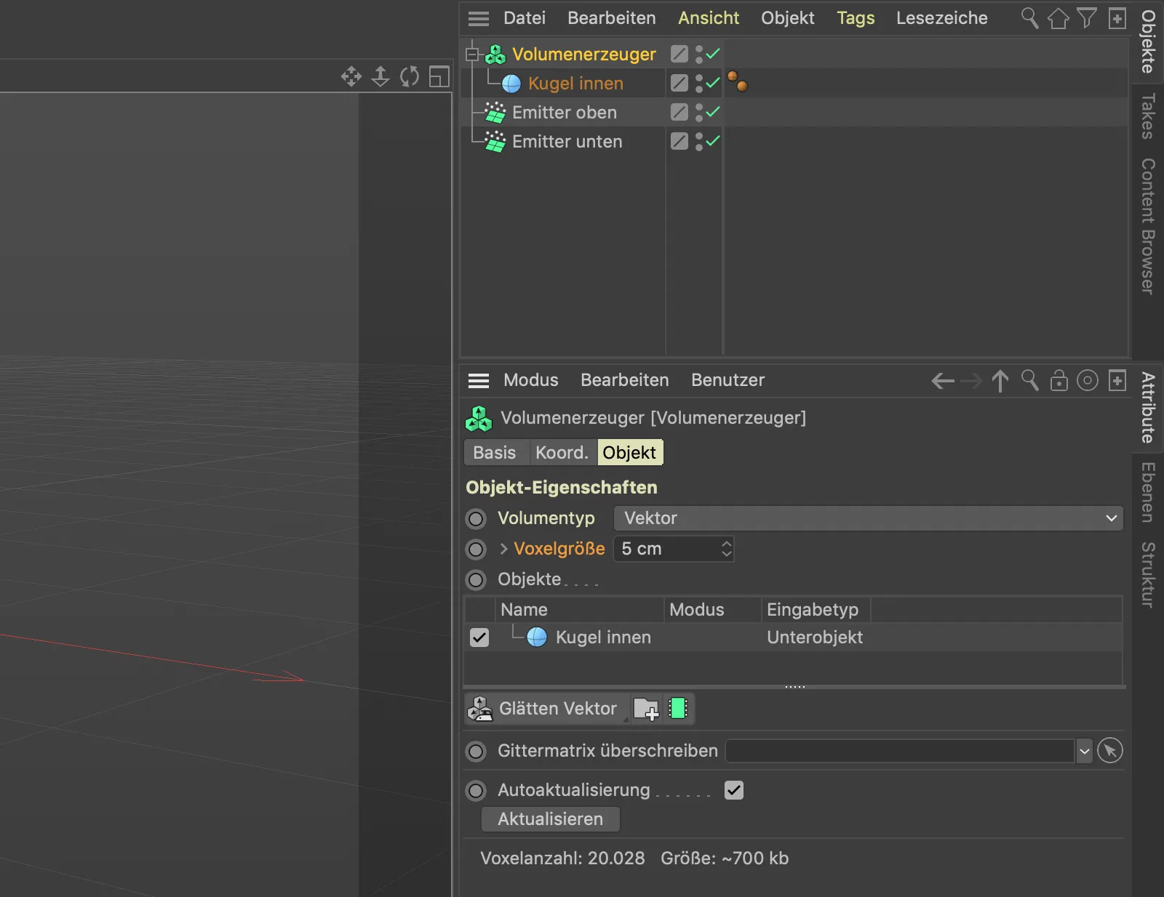The height and width of the screenshot is (897, 1164).
Task: Open new Attribute Manager panel icon
Action: [x=1117, y=380]
